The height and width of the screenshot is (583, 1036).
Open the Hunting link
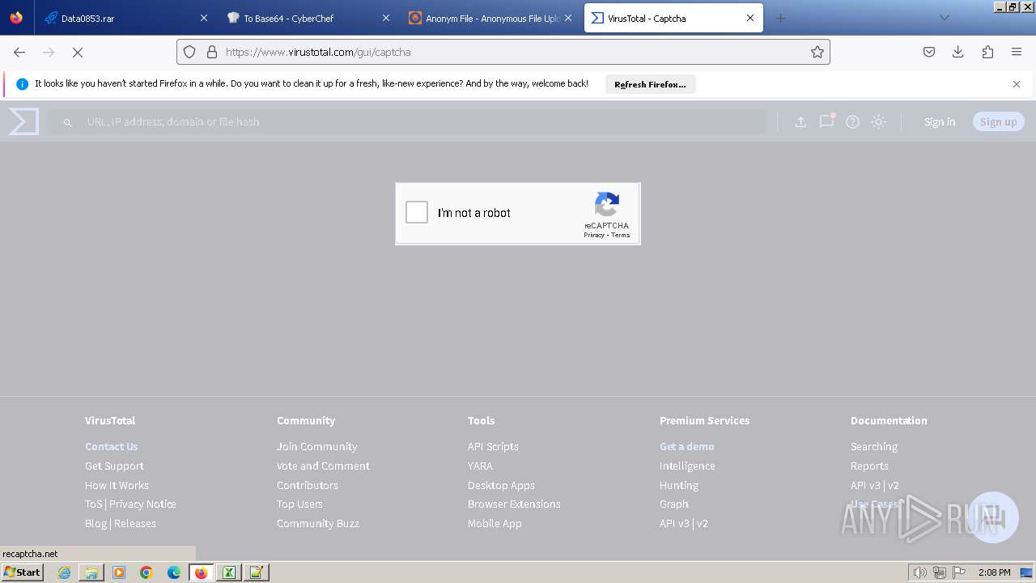[x=679, y=485]
